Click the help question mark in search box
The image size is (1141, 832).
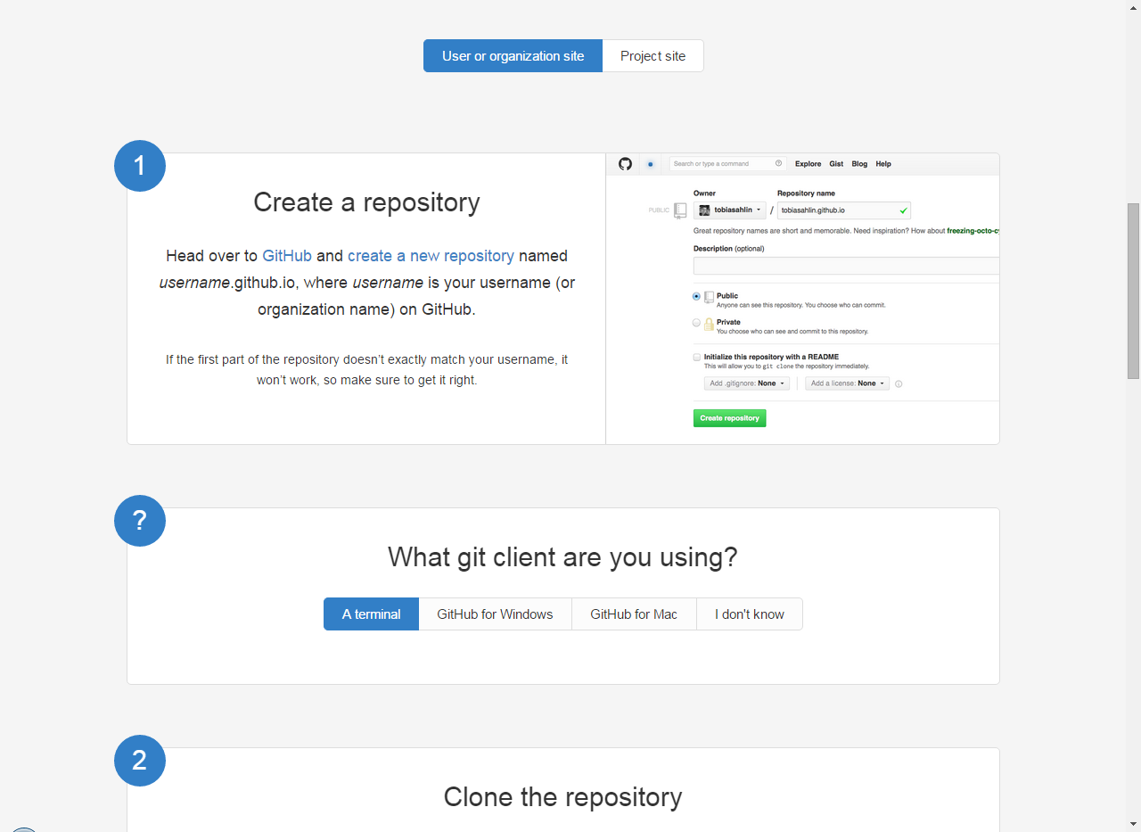[778, 164]
